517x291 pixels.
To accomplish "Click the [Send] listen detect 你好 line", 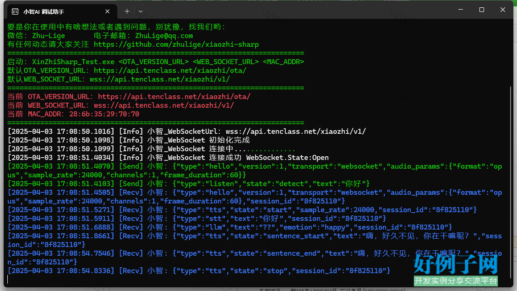I will [x=189, y=183].
